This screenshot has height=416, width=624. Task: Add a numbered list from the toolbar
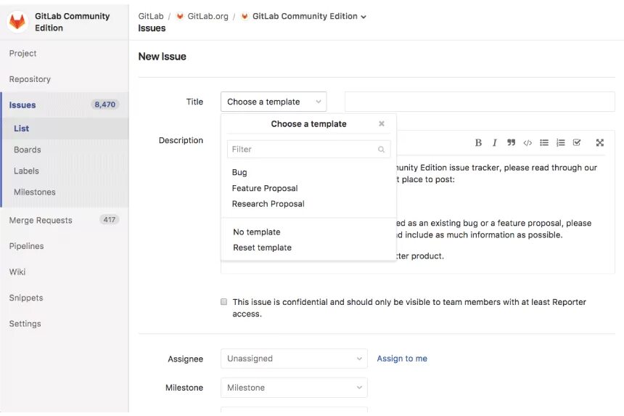(x=560, y=143)
